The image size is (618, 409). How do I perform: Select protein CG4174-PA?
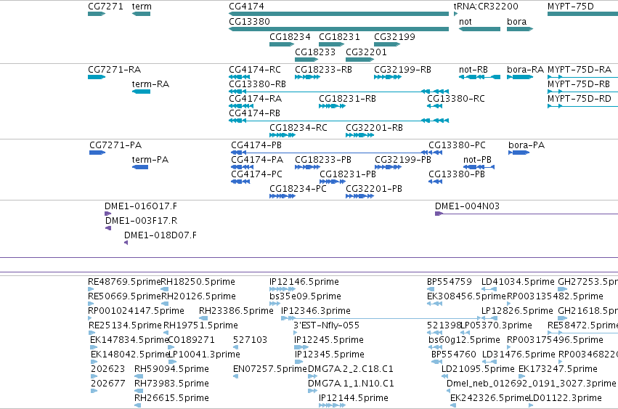point(242,167)
